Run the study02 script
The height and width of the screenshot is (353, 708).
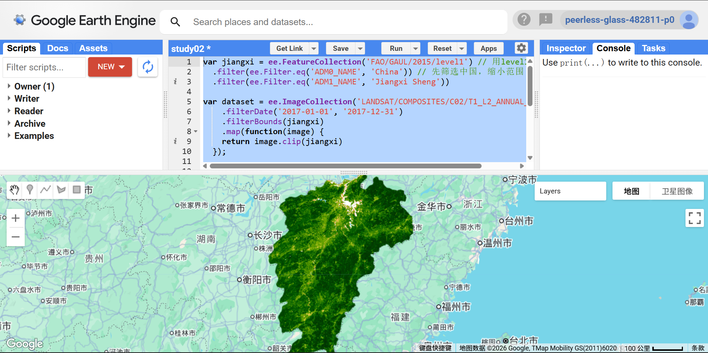pos(396,48)
